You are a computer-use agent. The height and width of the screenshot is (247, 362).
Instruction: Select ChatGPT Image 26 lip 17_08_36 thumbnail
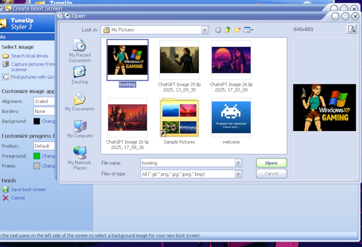click(x=127, y=118)
